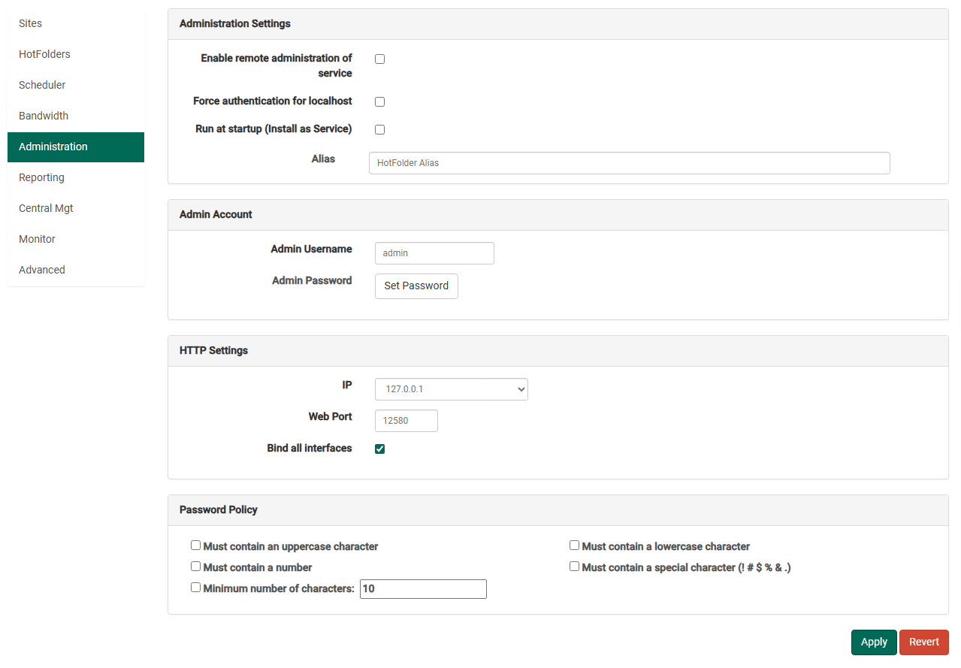This screenshot has height=668, width=961.
Task: Toggle Minimum number of characters checkbox
Action: 196,588
